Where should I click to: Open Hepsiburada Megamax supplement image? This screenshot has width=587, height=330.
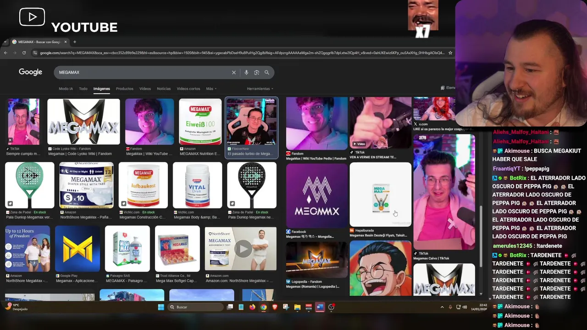(381, 195)
